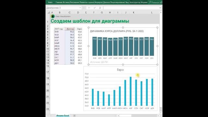
Task: Select column header L
Action: click(152, 12)
